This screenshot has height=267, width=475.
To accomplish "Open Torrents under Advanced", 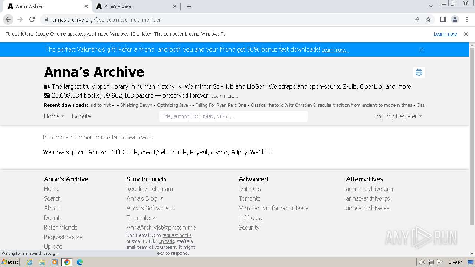I will coord(249,198).
